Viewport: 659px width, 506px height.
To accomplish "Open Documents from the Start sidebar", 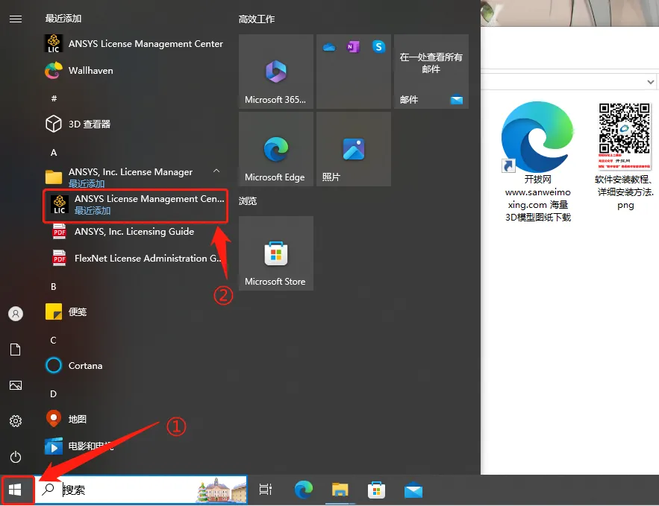I will tap(16, 350).
